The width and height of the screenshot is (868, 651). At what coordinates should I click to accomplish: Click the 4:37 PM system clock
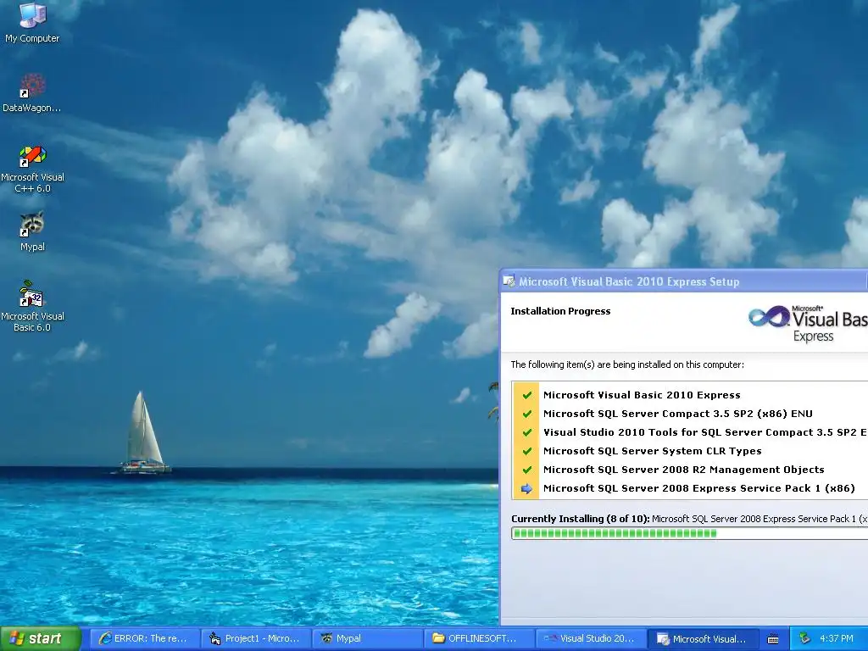point(836,639)
